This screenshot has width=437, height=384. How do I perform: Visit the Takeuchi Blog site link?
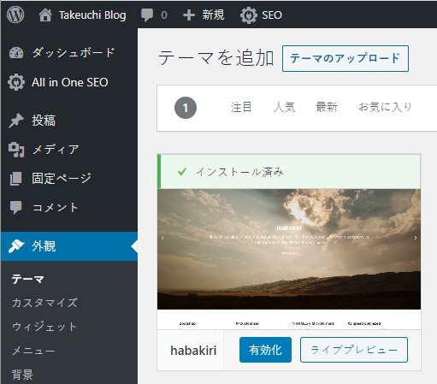92,15
